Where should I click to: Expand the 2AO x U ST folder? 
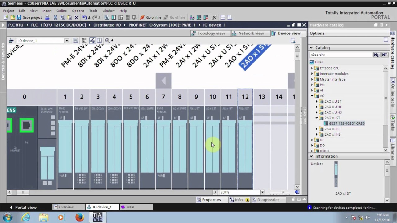point(317,101)
